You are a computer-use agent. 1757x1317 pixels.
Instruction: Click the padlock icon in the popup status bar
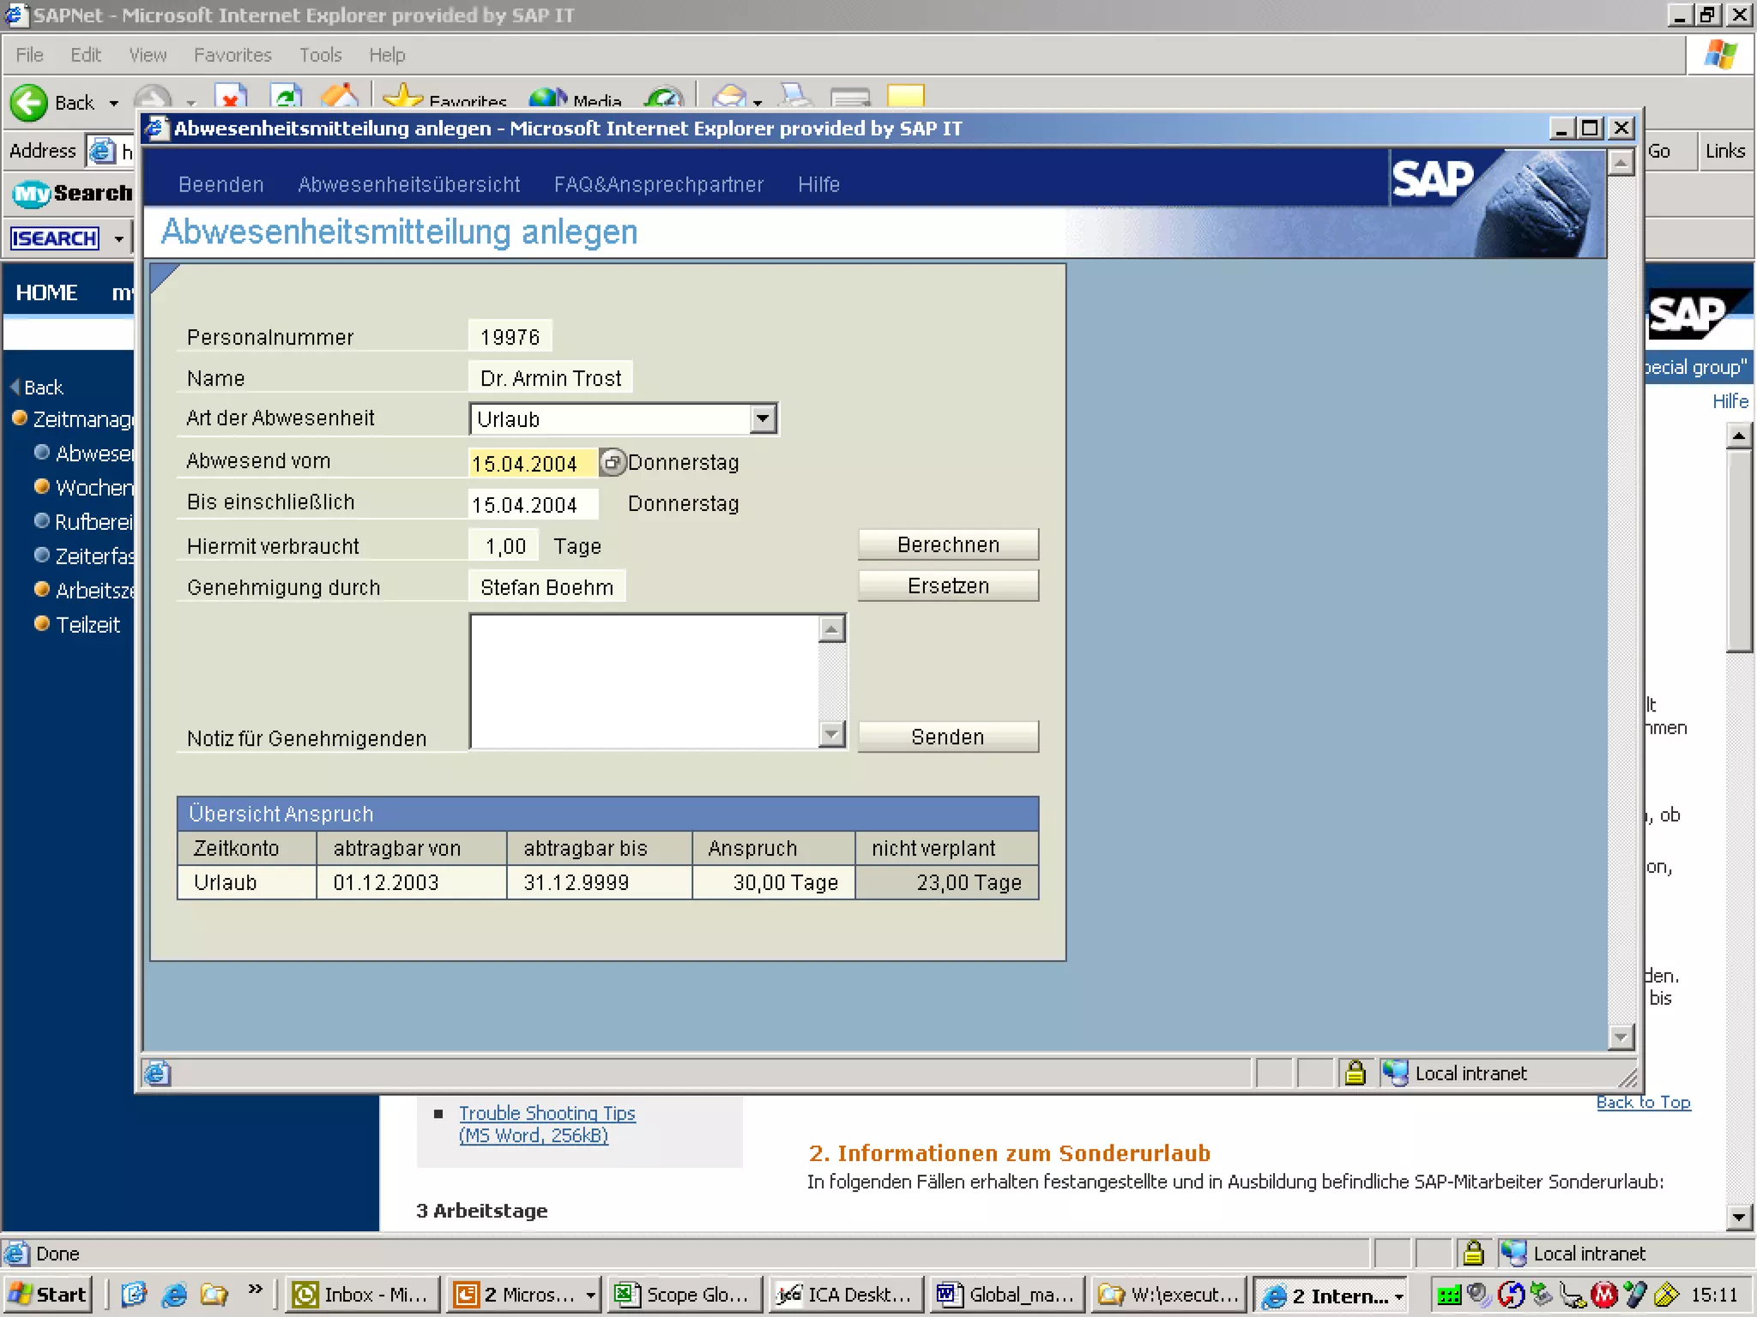coord(1355,1073)
